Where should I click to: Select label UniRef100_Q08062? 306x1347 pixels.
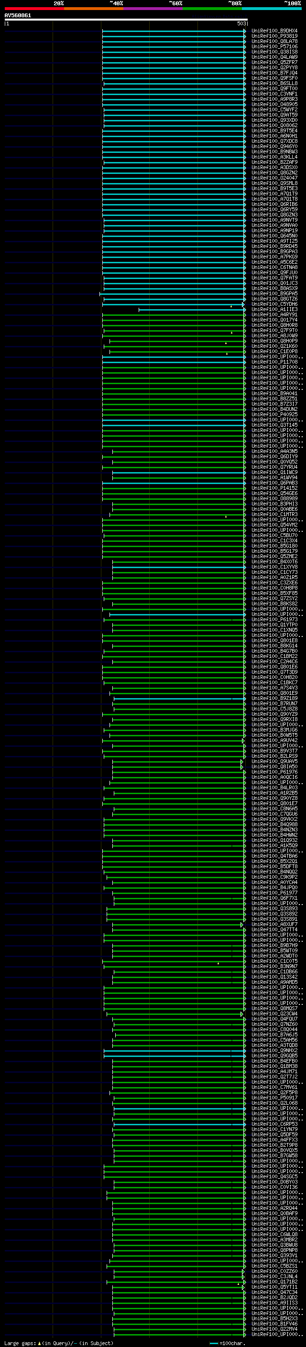pos(274,125)
